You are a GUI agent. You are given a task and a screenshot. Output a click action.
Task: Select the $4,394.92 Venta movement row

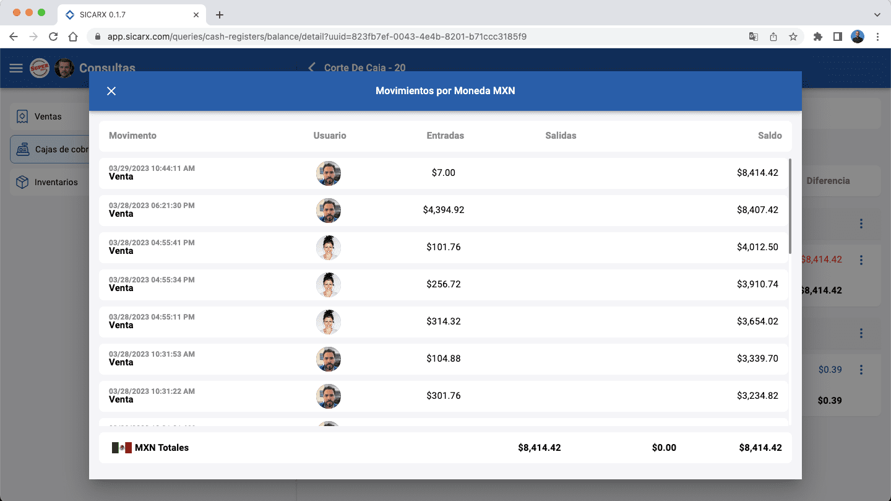[444, 211]
